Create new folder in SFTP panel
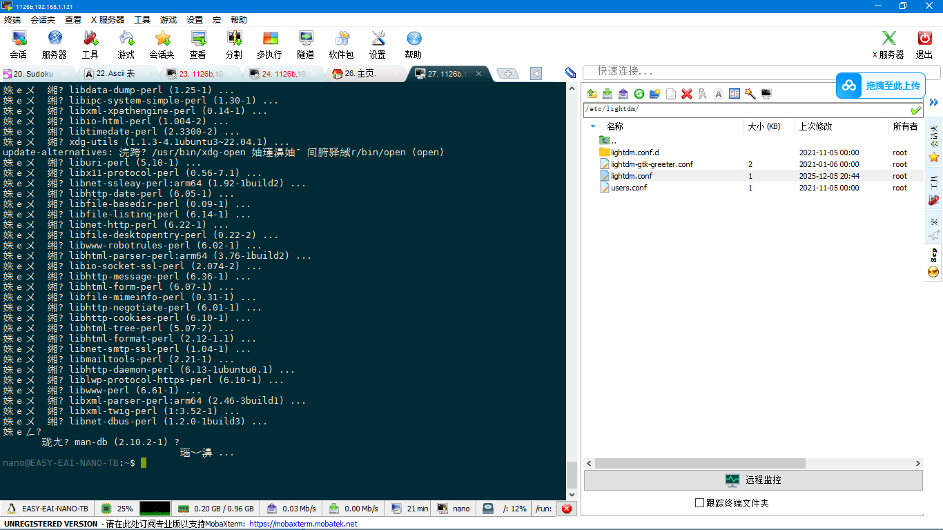This screenshot has height=530, width=943. [x=655, y=94]
